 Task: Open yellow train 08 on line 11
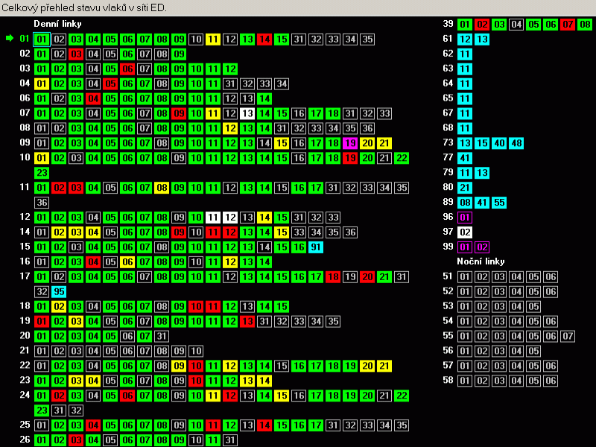tap(162, 188)
